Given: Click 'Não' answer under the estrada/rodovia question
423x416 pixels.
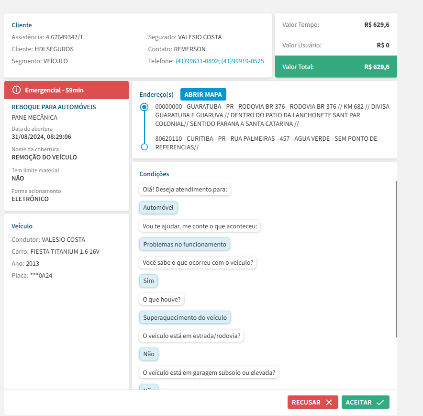Looking at the screenshot, I should [x=149, y=354].
